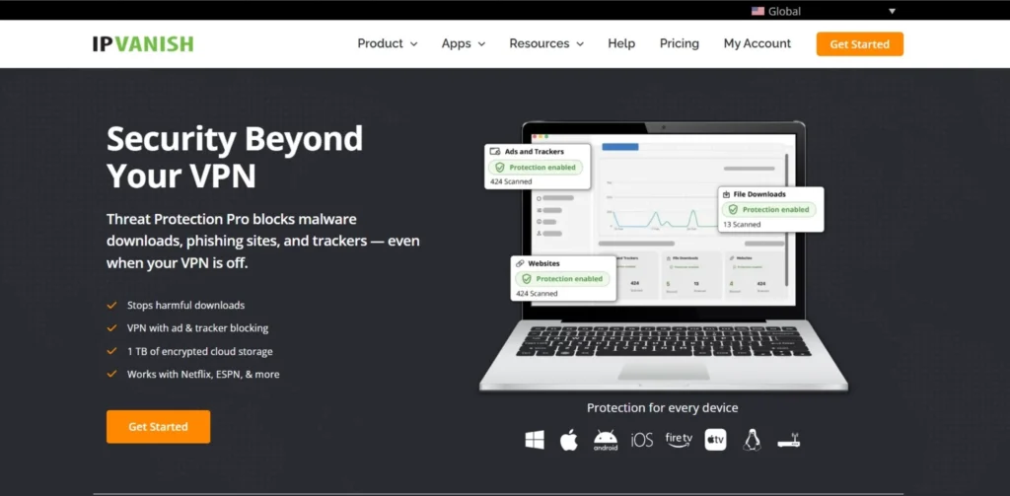Open the Apps menu
The height and width of the screenshot is (496, 1010).
coord(464,43)
